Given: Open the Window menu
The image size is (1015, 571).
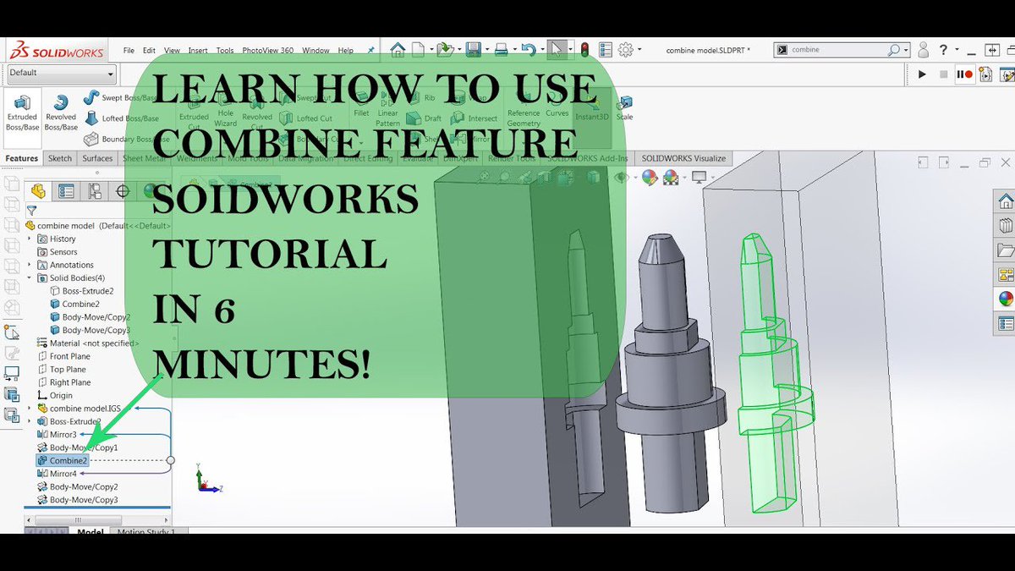Looking at the screenshot, I should [315, 51].
